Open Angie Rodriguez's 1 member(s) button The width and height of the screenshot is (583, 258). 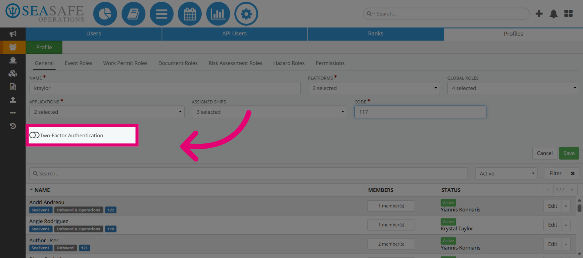click(x=391, y=225)
